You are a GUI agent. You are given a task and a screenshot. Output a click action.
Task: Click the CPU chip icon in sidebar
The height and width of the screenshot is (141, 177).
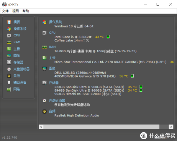(x=9, y=35)
